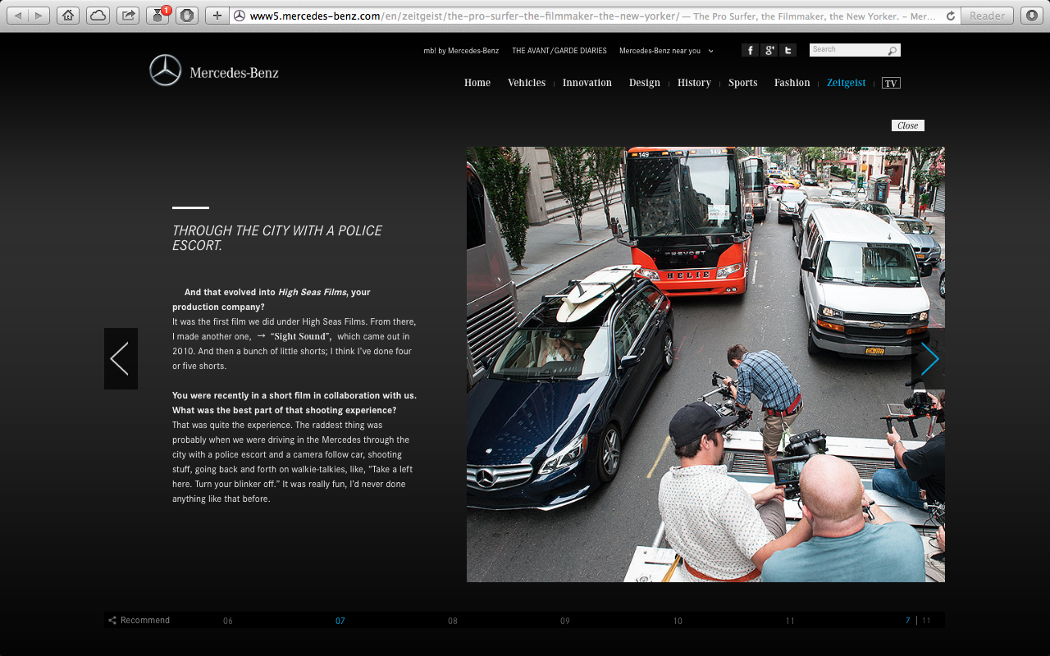The image size is (1050, 656).
Task: Jump to slide 11 in the pager
Action: pyautogui.click(x=790, y=621)
